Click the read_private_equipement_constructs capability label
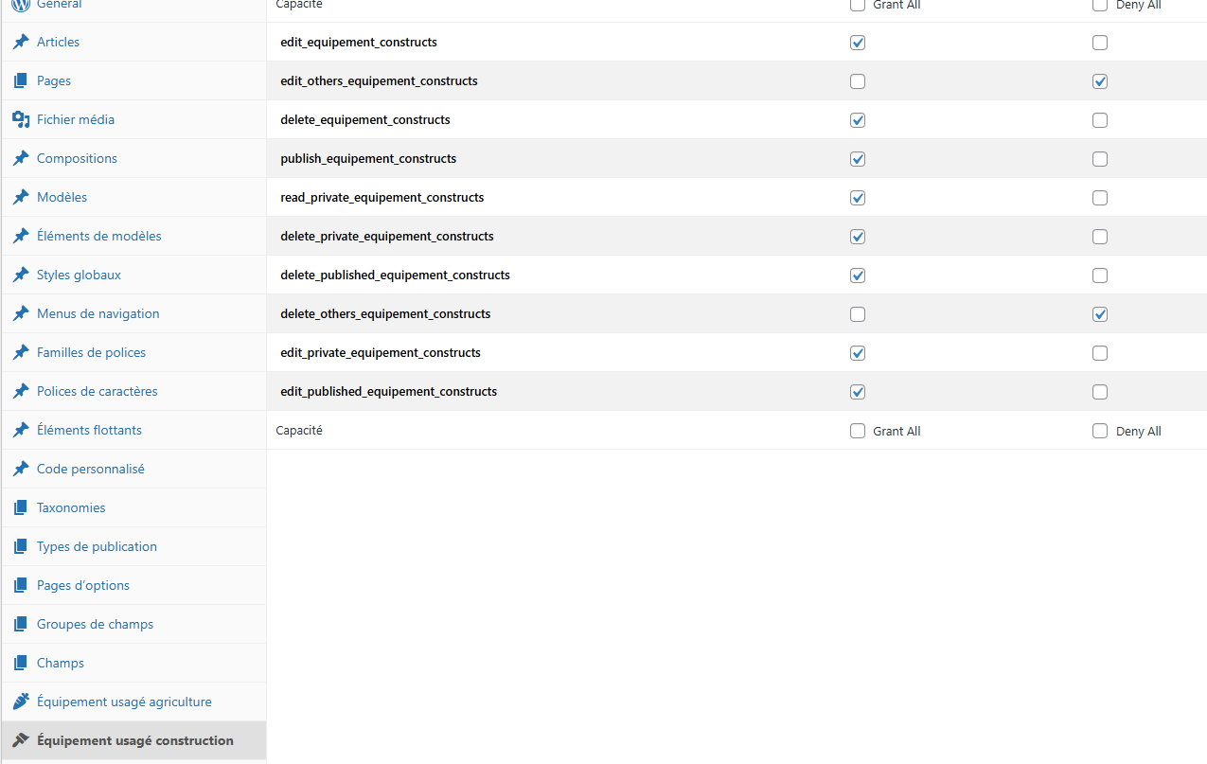Screen dimensions: 1207x764 point(382,198)
